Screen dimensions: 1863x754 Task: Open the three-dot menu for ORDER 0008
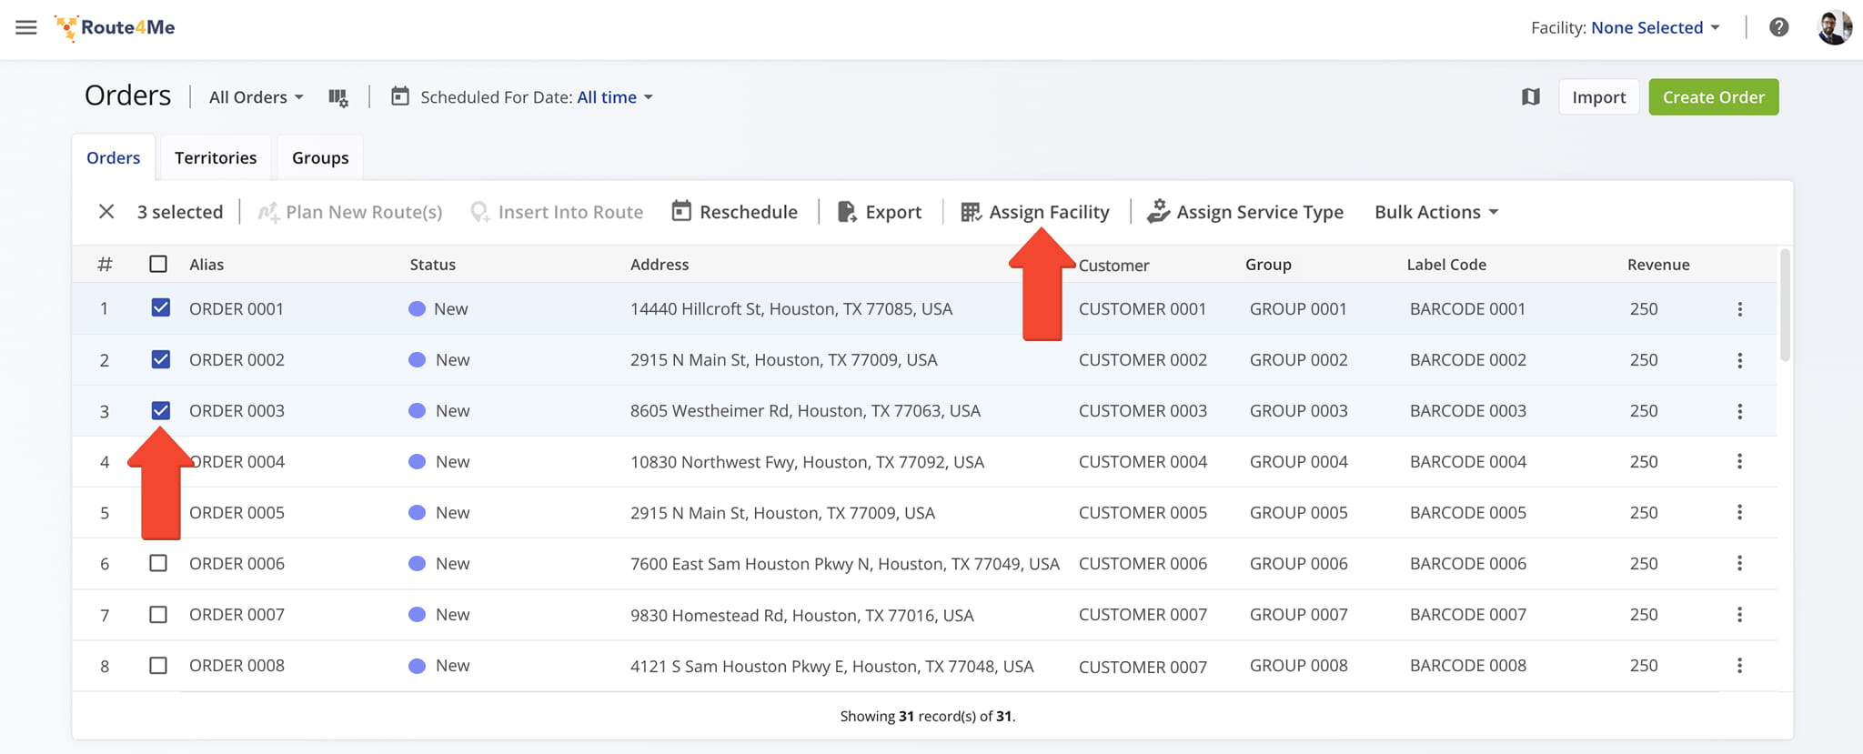point(1739,665)
